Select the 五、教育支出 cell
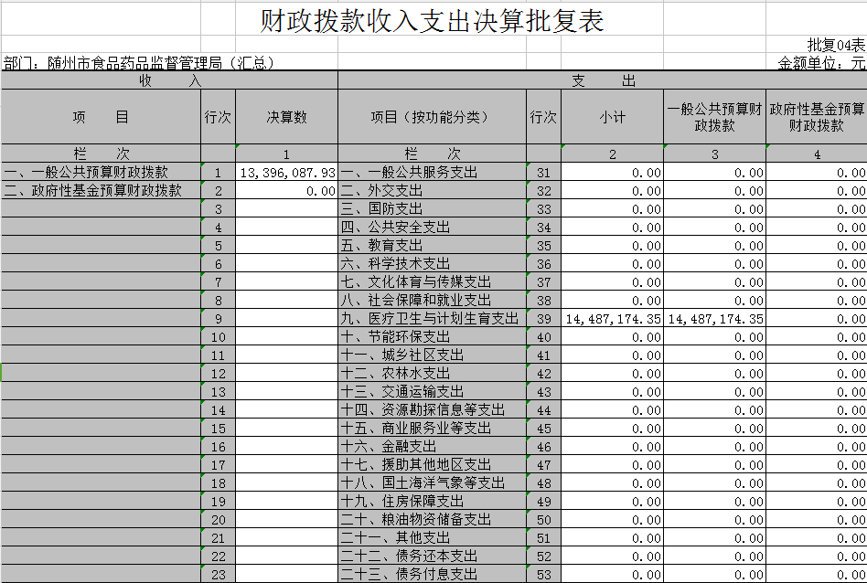 point(432,245)
